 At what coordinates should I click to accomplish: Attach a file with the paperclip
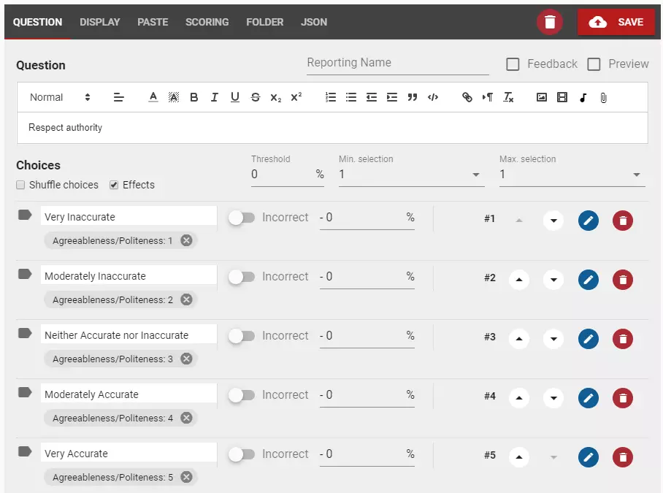click(x=603, y=98)
